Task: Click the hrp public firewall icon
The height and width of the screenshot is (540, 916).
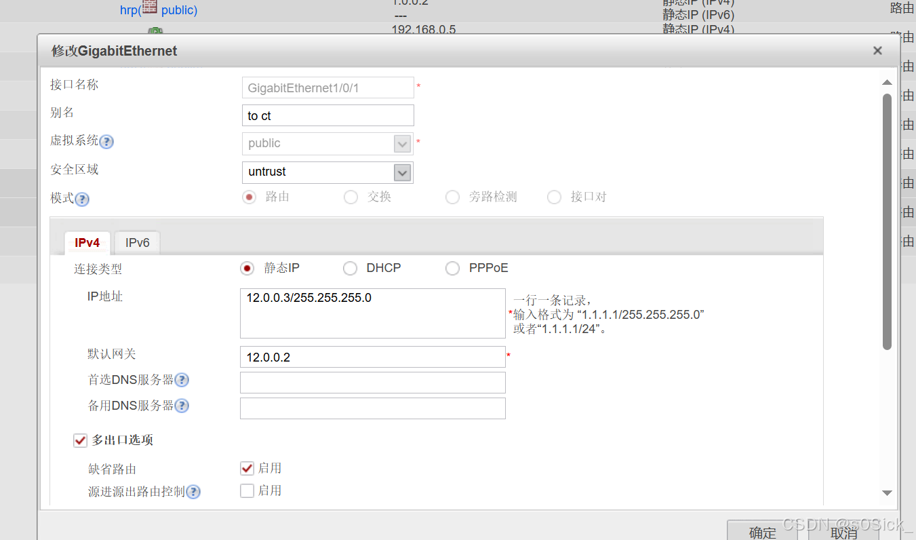Action: click(x=149, y=7)
